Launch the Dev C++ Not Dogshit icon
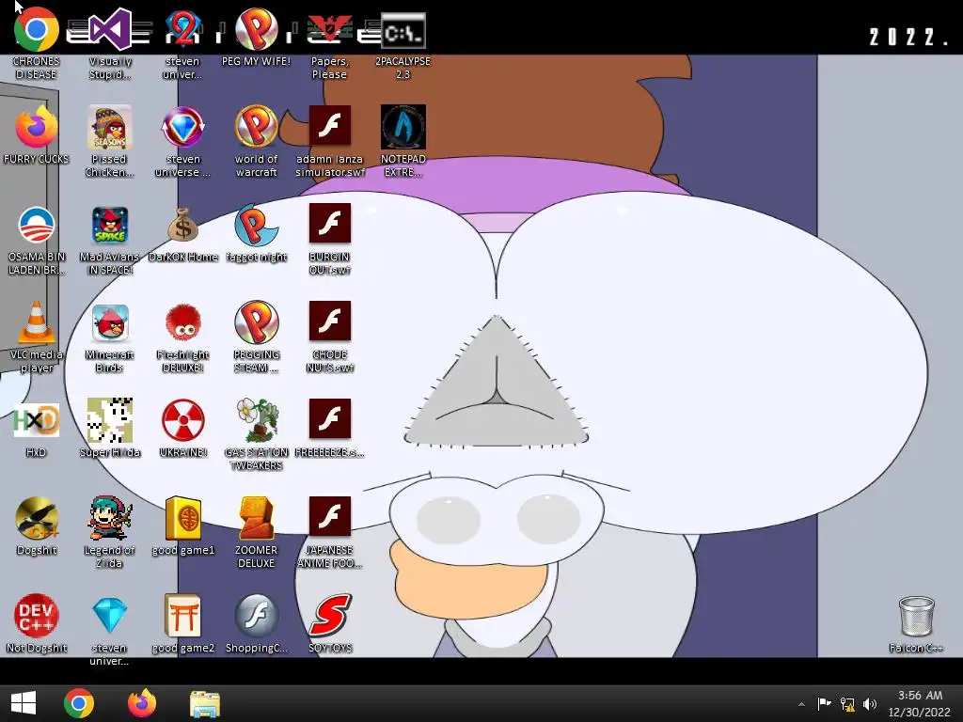963x722 pixels. (37, 616)
